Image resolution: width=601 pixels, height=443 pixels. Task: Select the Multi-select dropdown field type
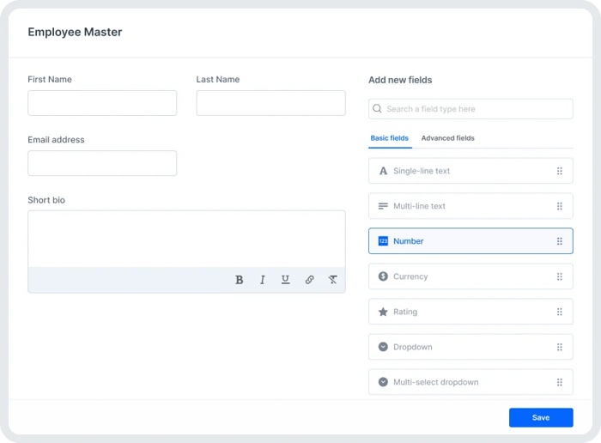click(x=470, y=382)
